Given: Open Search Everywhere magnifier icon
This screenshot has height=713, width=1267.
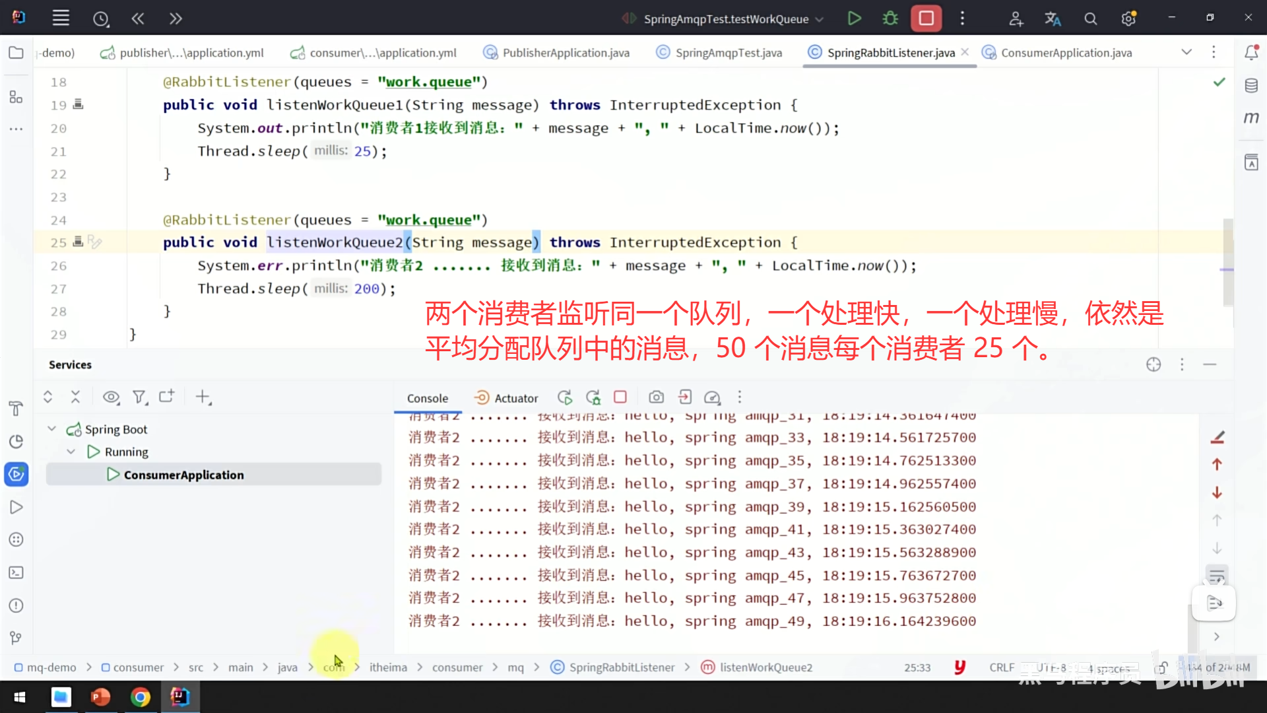Looking at the screenshot, I should tap(1090, 19).
